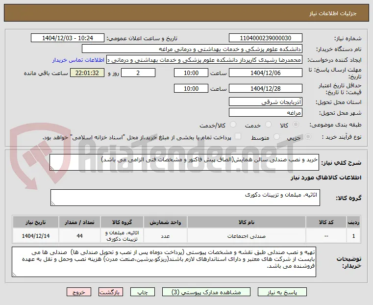
Task: Click the بازگشت back button
Action: point(111,292)
